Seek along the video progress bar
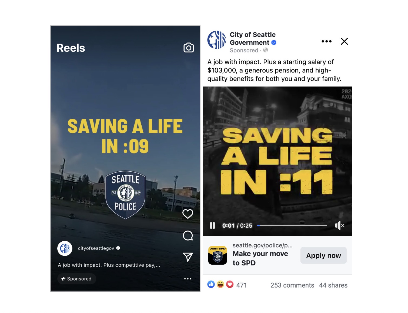The image size is (408, 313). coord(292,225)
